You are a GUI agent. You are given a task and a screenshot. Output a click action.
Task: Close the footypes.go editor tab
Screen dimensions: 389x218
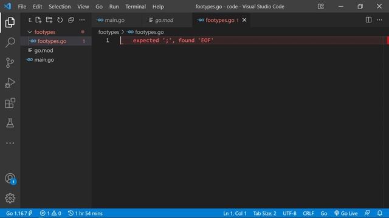[244, 20]
